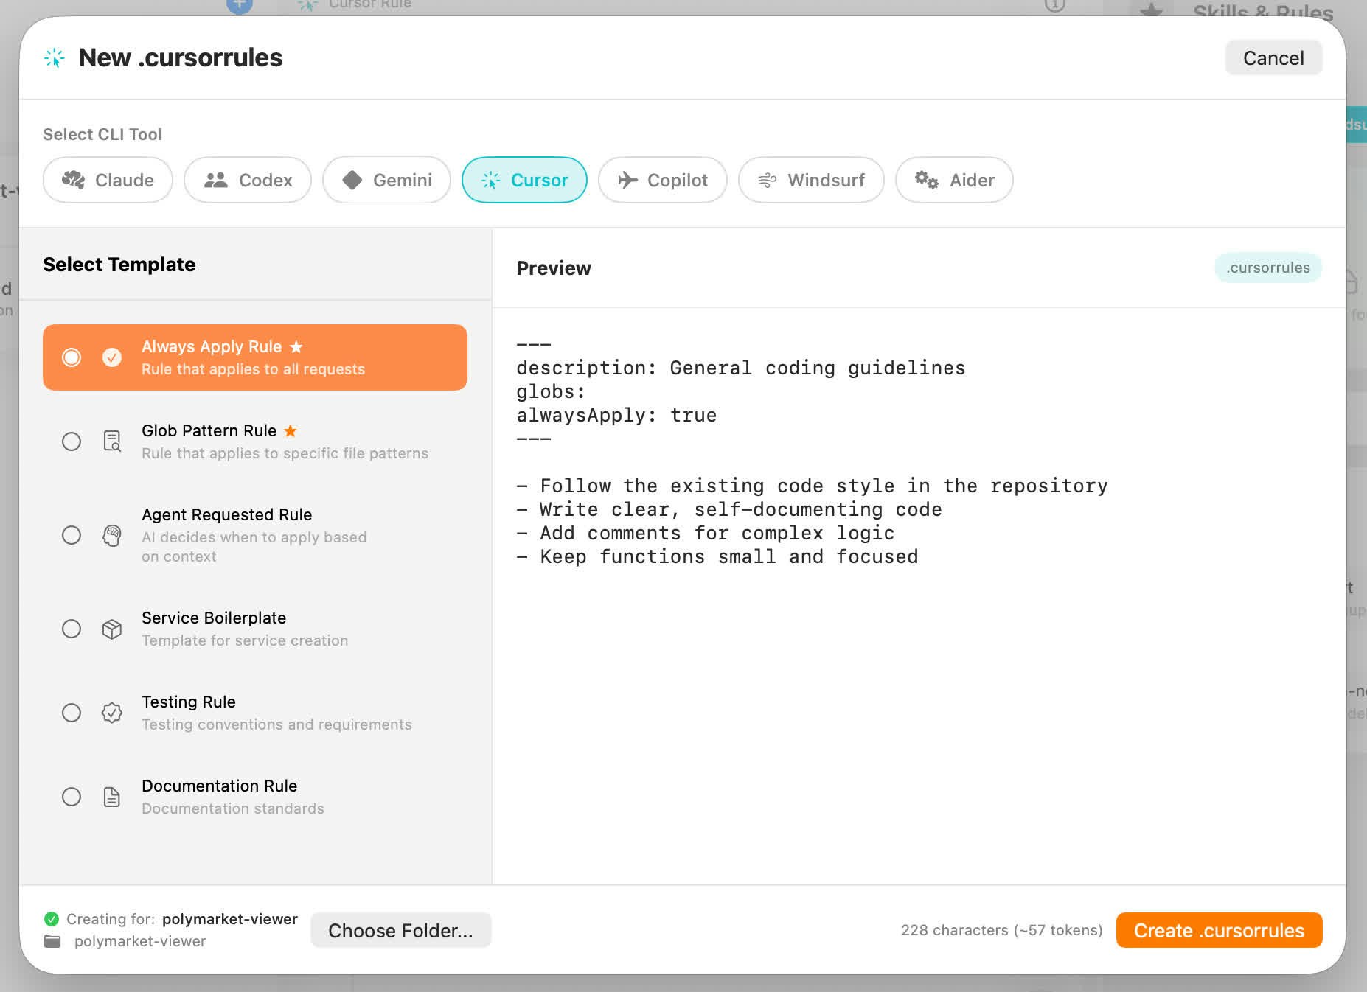This screenshot has height=992, width=1367.
Task: Click the .cursorrules badge in Preview header
Action: [1268, 268]
